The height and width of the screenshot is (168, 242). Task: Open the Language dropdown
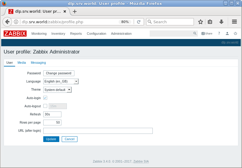coord(61,81)
